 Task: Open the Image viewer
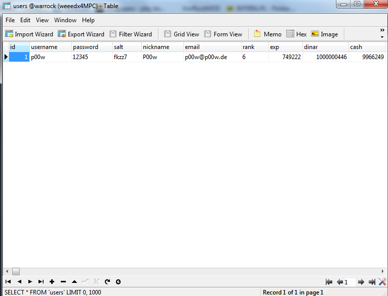click(324, 34)
